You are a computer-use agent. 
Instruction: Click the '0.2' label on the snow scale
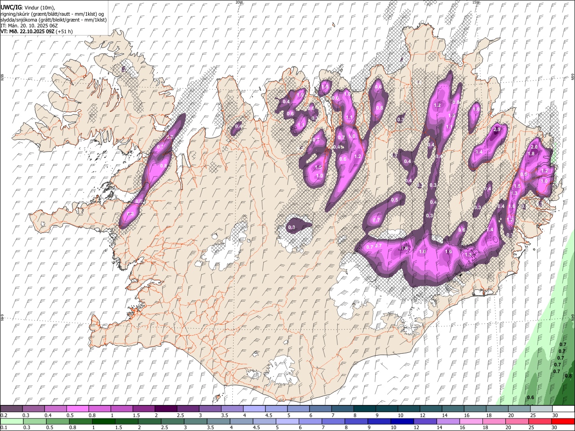(4, 415)
